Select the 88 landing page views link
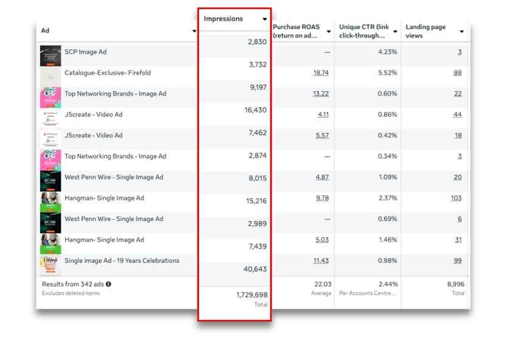506x340 pixels. 457,73
